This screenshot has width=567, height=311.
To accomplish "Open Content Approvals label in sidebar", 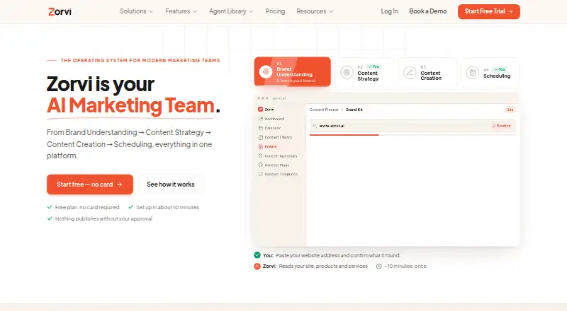I will point(281,156).
